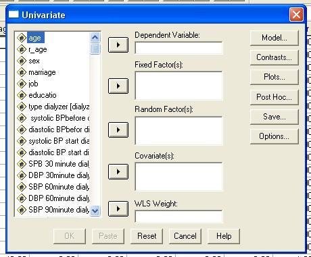Click inside the Fixed Factor(s) list box
This screenshot has width=311, height=257.
click(178, 86)
